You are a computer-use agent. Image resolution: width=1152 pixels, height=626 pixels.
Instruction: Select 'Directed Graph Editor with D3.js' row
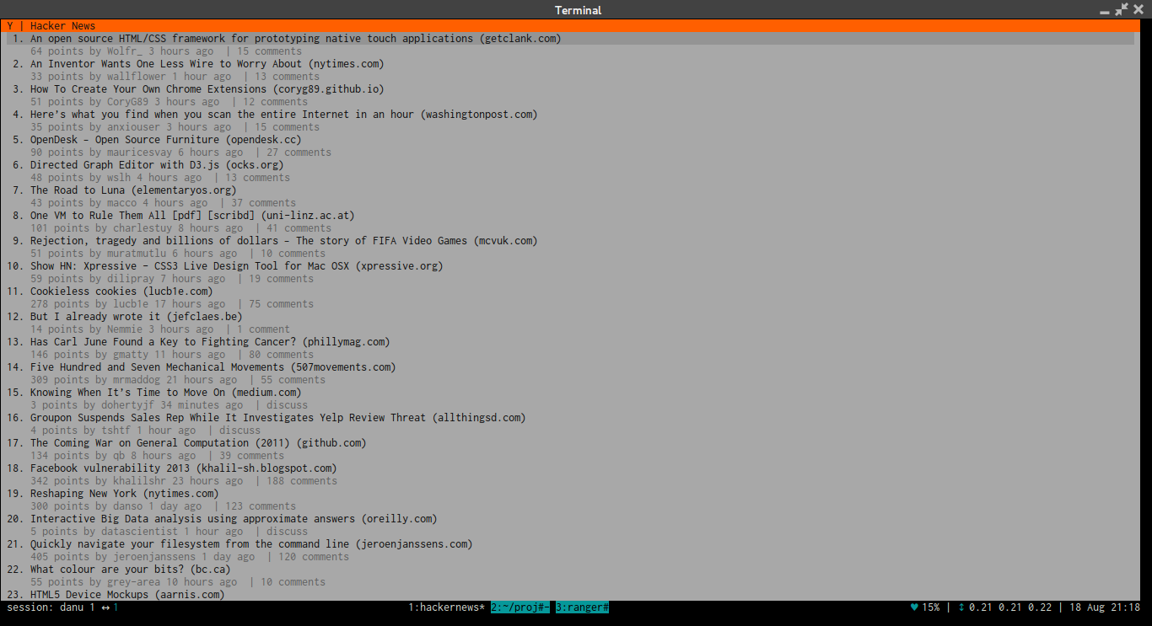pos(157,165)
